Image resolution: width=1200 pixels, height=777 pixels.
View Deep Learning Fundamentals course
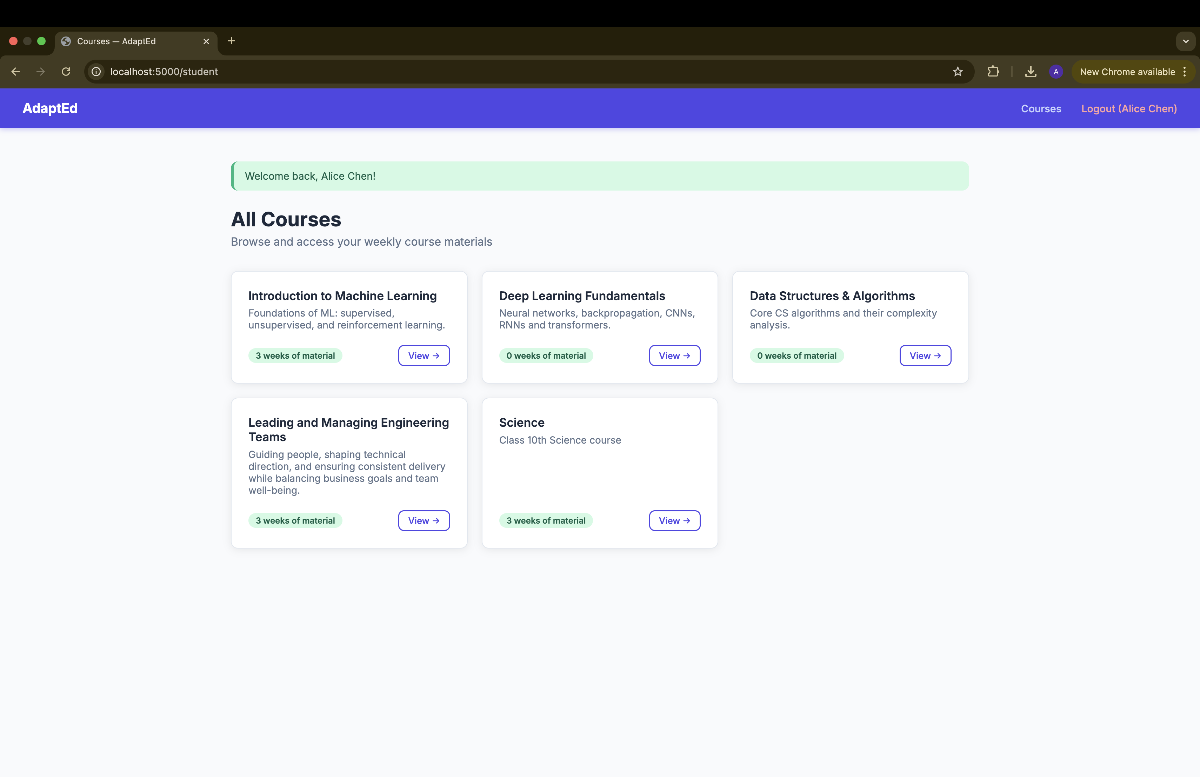pos(674,356)
